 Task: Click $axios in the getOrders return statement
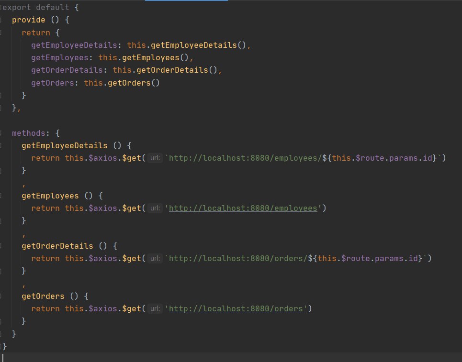pos(103,309)
